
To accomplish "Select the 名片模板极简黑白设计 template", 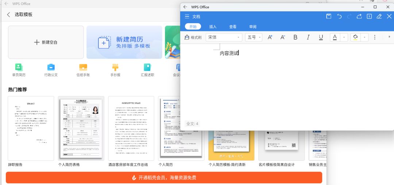I will [281, 146].
